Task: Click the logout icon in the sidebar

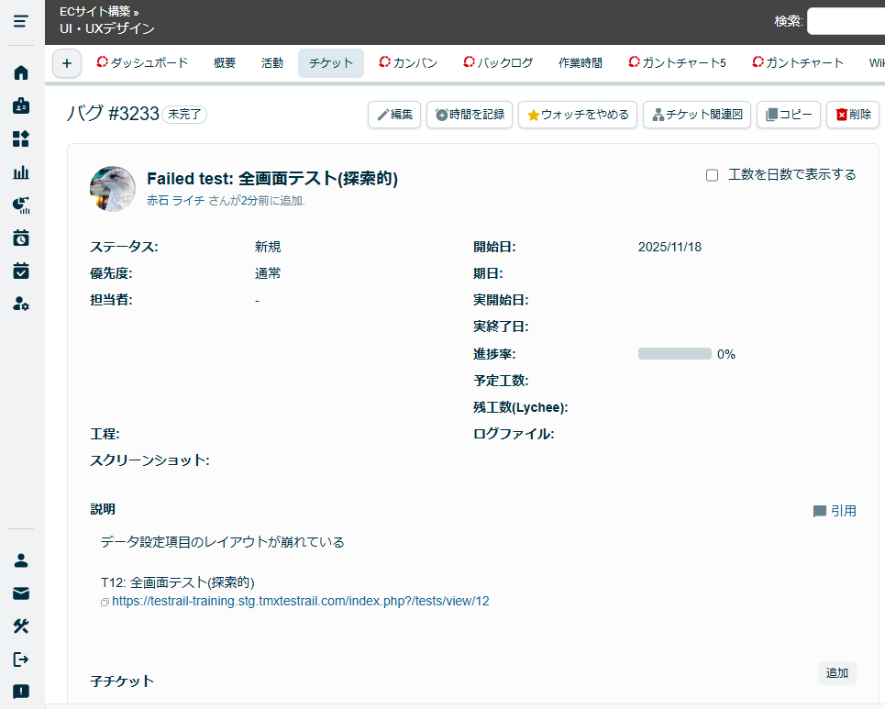Action: (x=21, y=659)
